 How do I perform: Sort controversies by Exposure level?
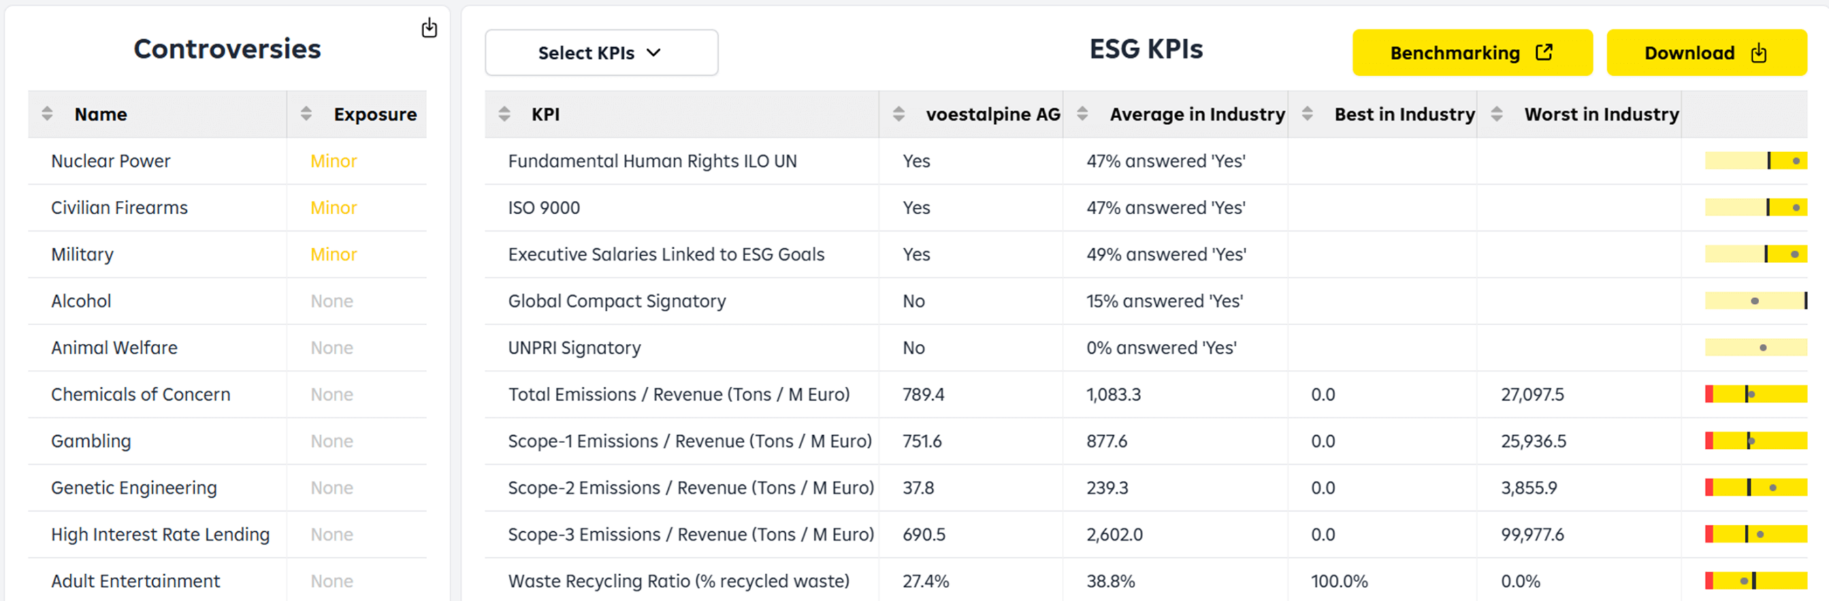[x=306, y=114]
